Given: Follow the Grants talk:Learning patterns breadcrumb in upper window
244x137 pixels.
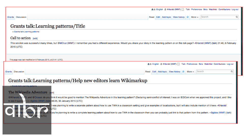Looking at the screenshot, I should [27, 32].
